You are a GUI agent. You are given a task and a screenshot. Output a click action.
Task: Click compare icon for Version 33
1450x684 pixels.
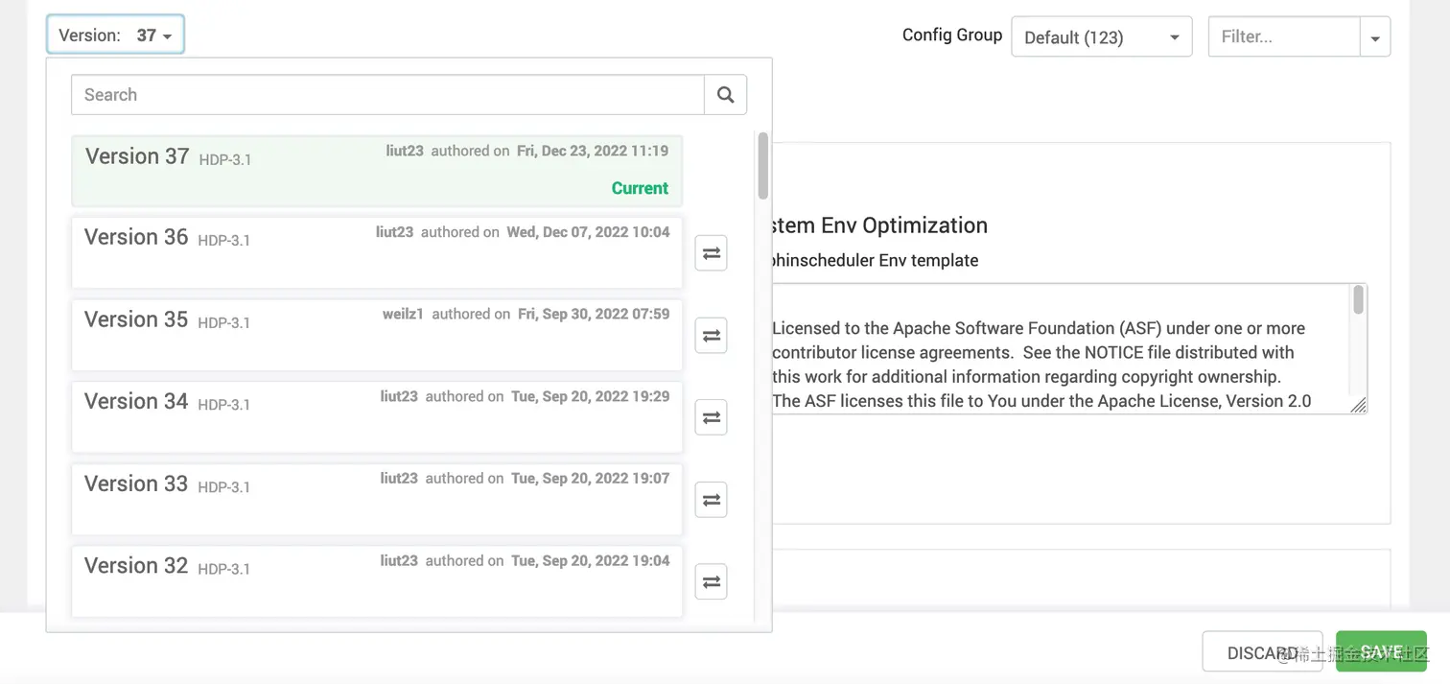tap(711, 500)
